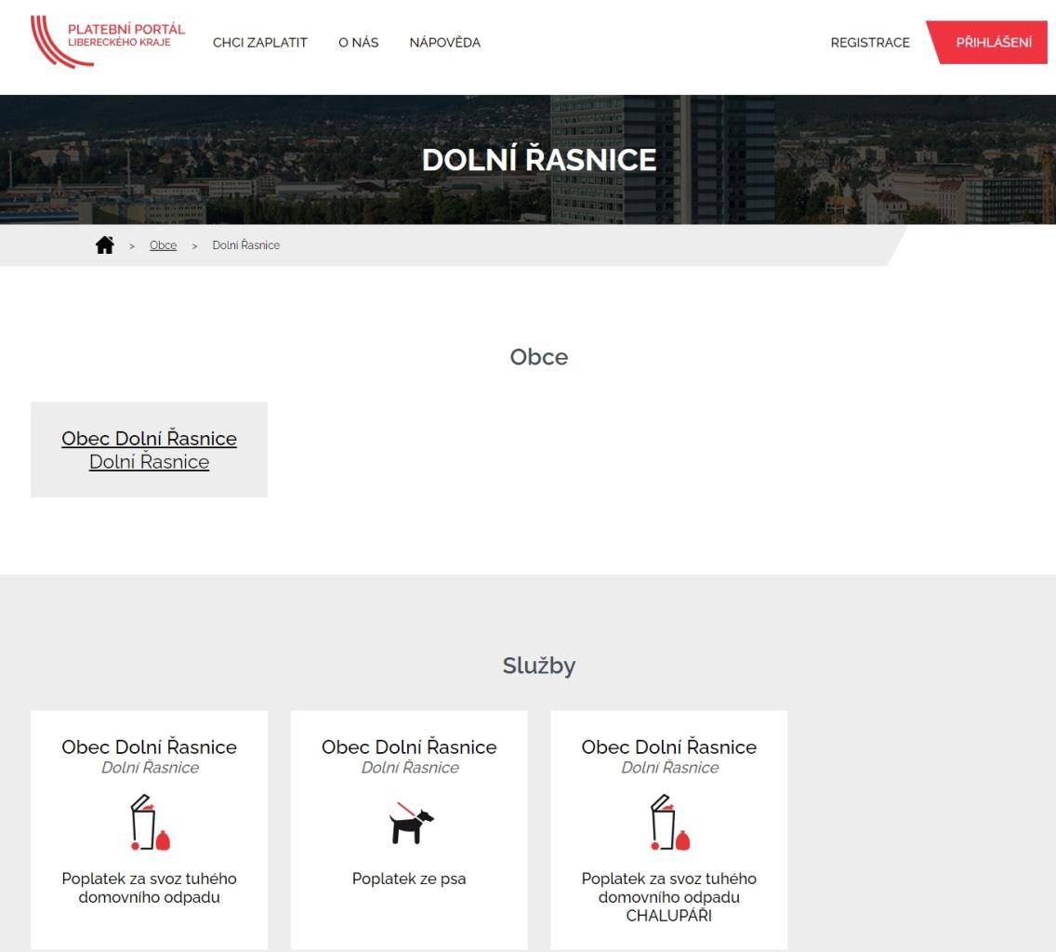Open the O NÁS menu item
Screen dimensions: 1056x952
click(358, 43)
